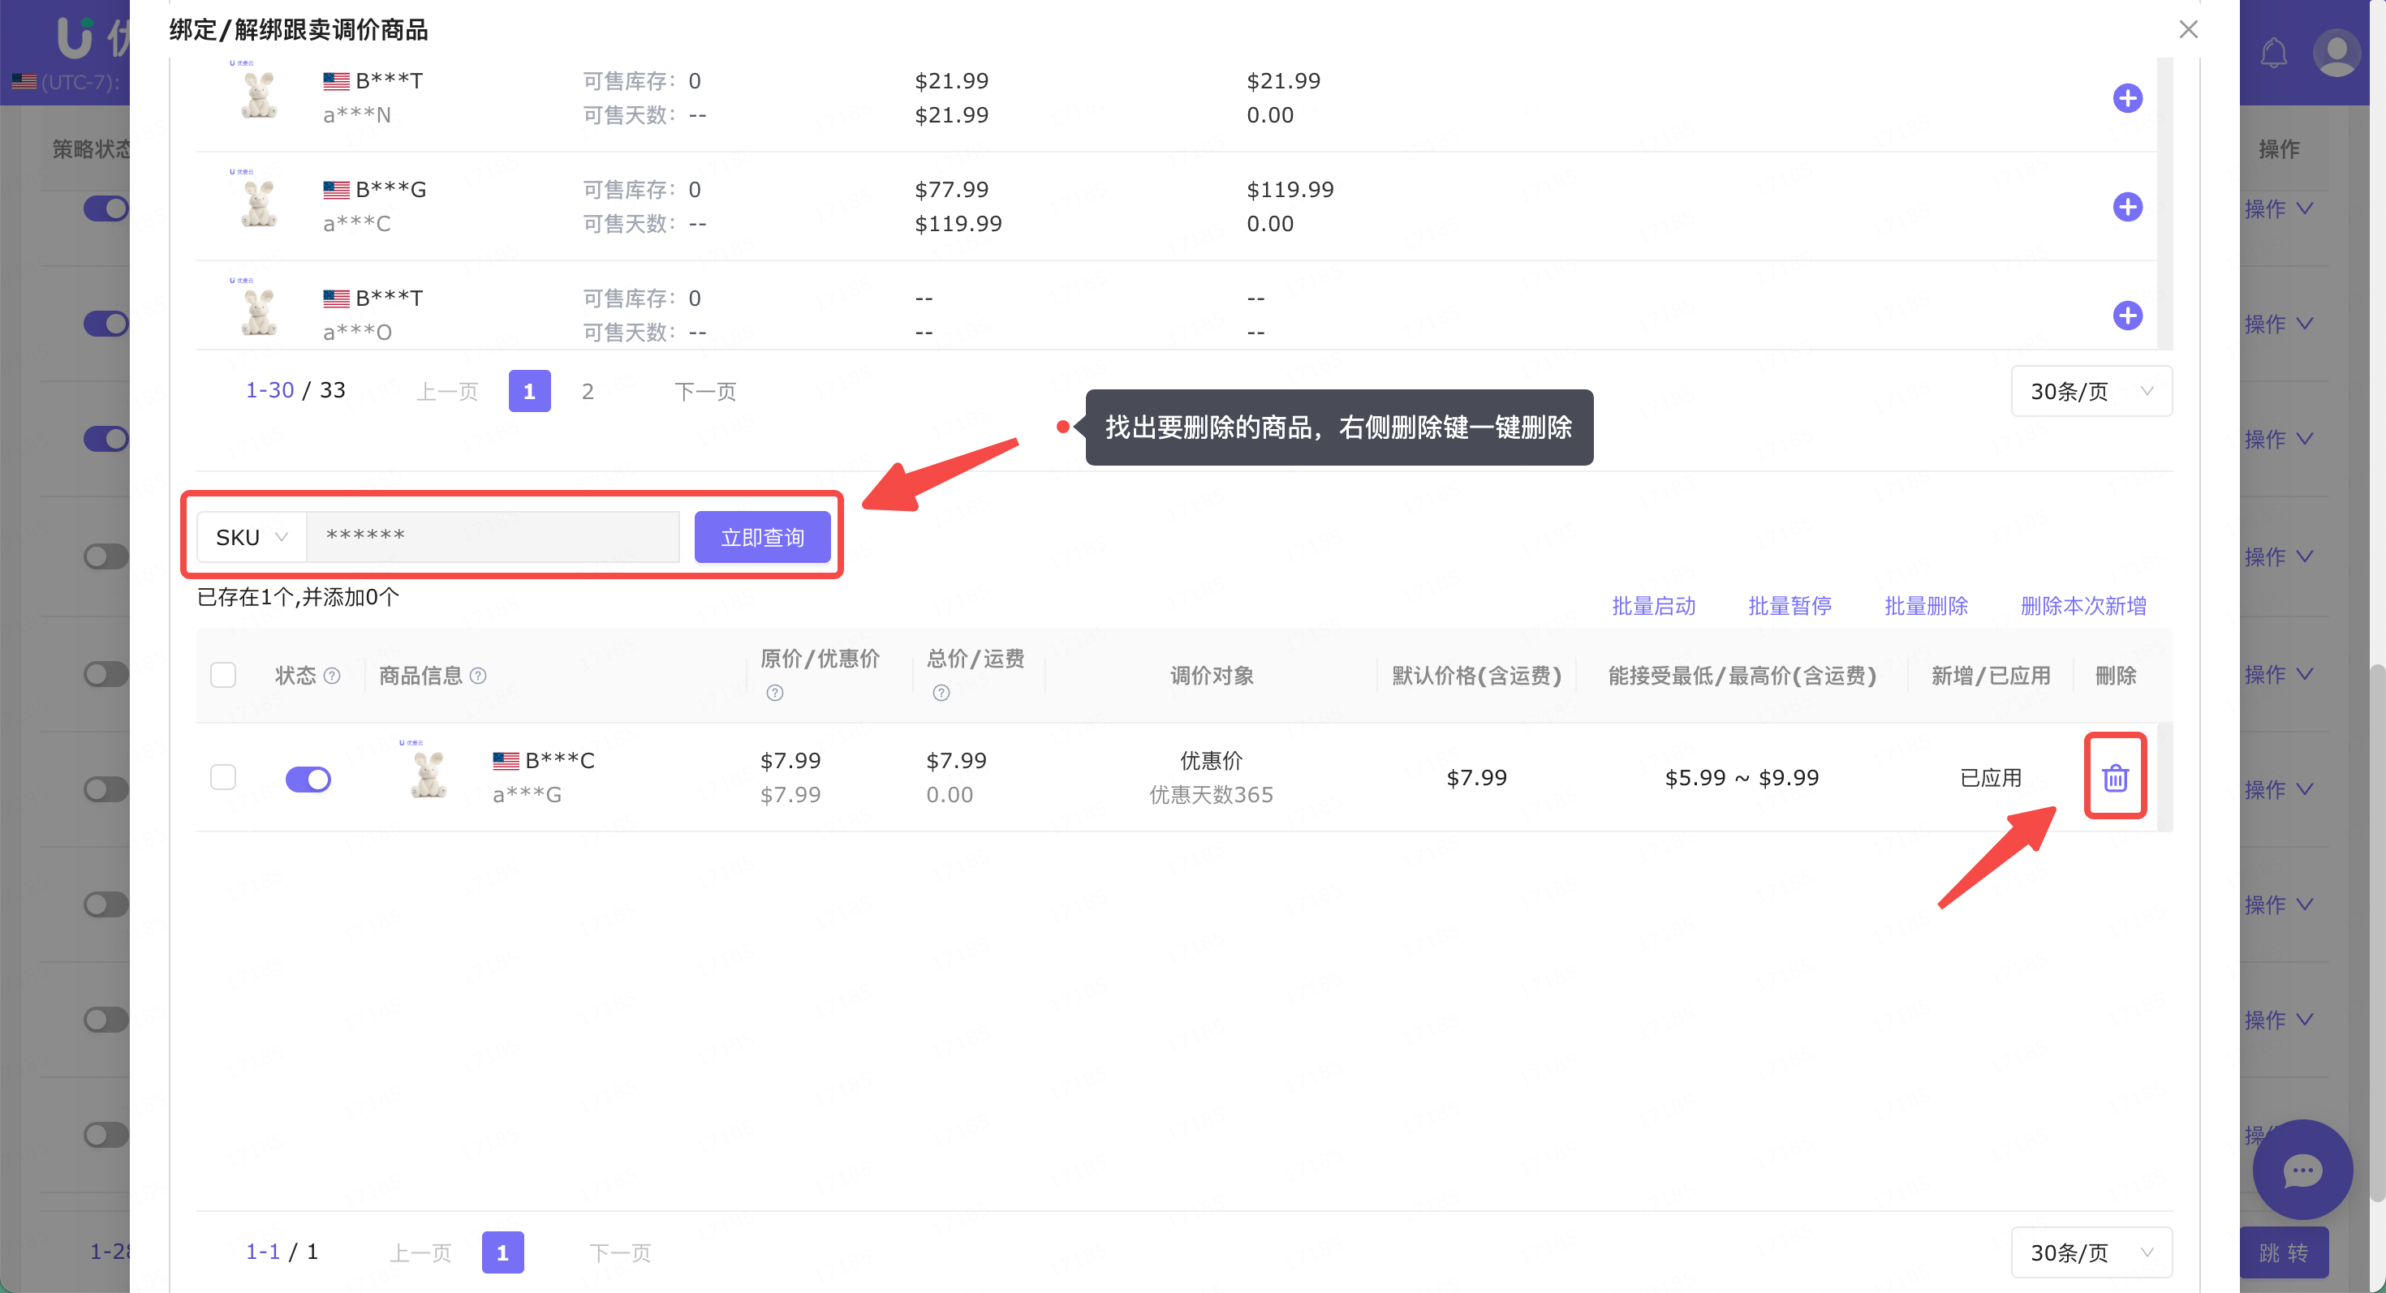Screen dimensions: 2386x1293
Task: Click the trash icon for product B***C
Action: pyautogui.click(x=2115, y=777)
